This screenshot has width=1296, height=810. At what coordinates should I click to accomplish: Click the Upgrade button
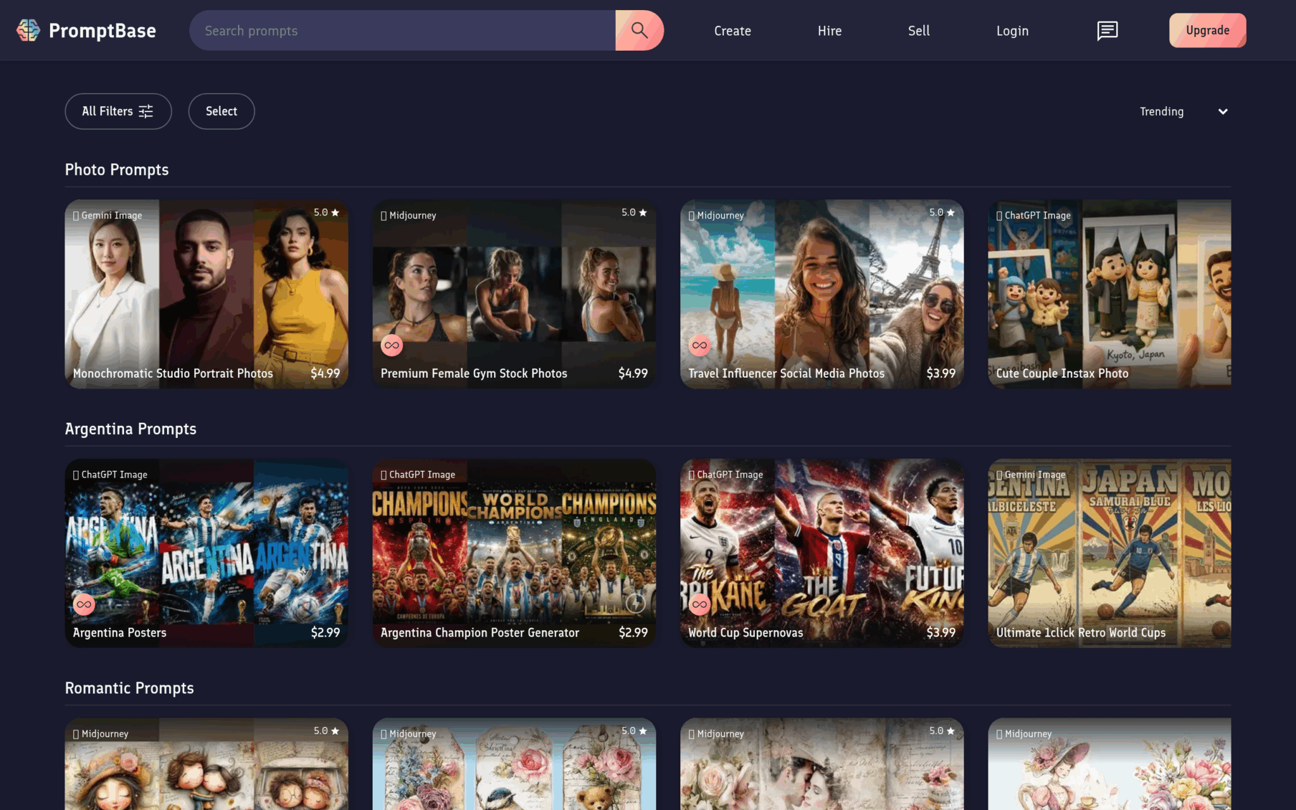(x=1207, y=30)
